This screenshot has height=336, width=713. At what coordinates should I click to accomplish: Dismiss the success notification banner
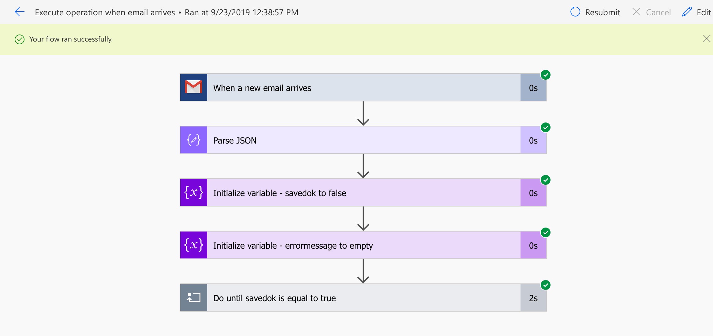[x=707, y=38]
